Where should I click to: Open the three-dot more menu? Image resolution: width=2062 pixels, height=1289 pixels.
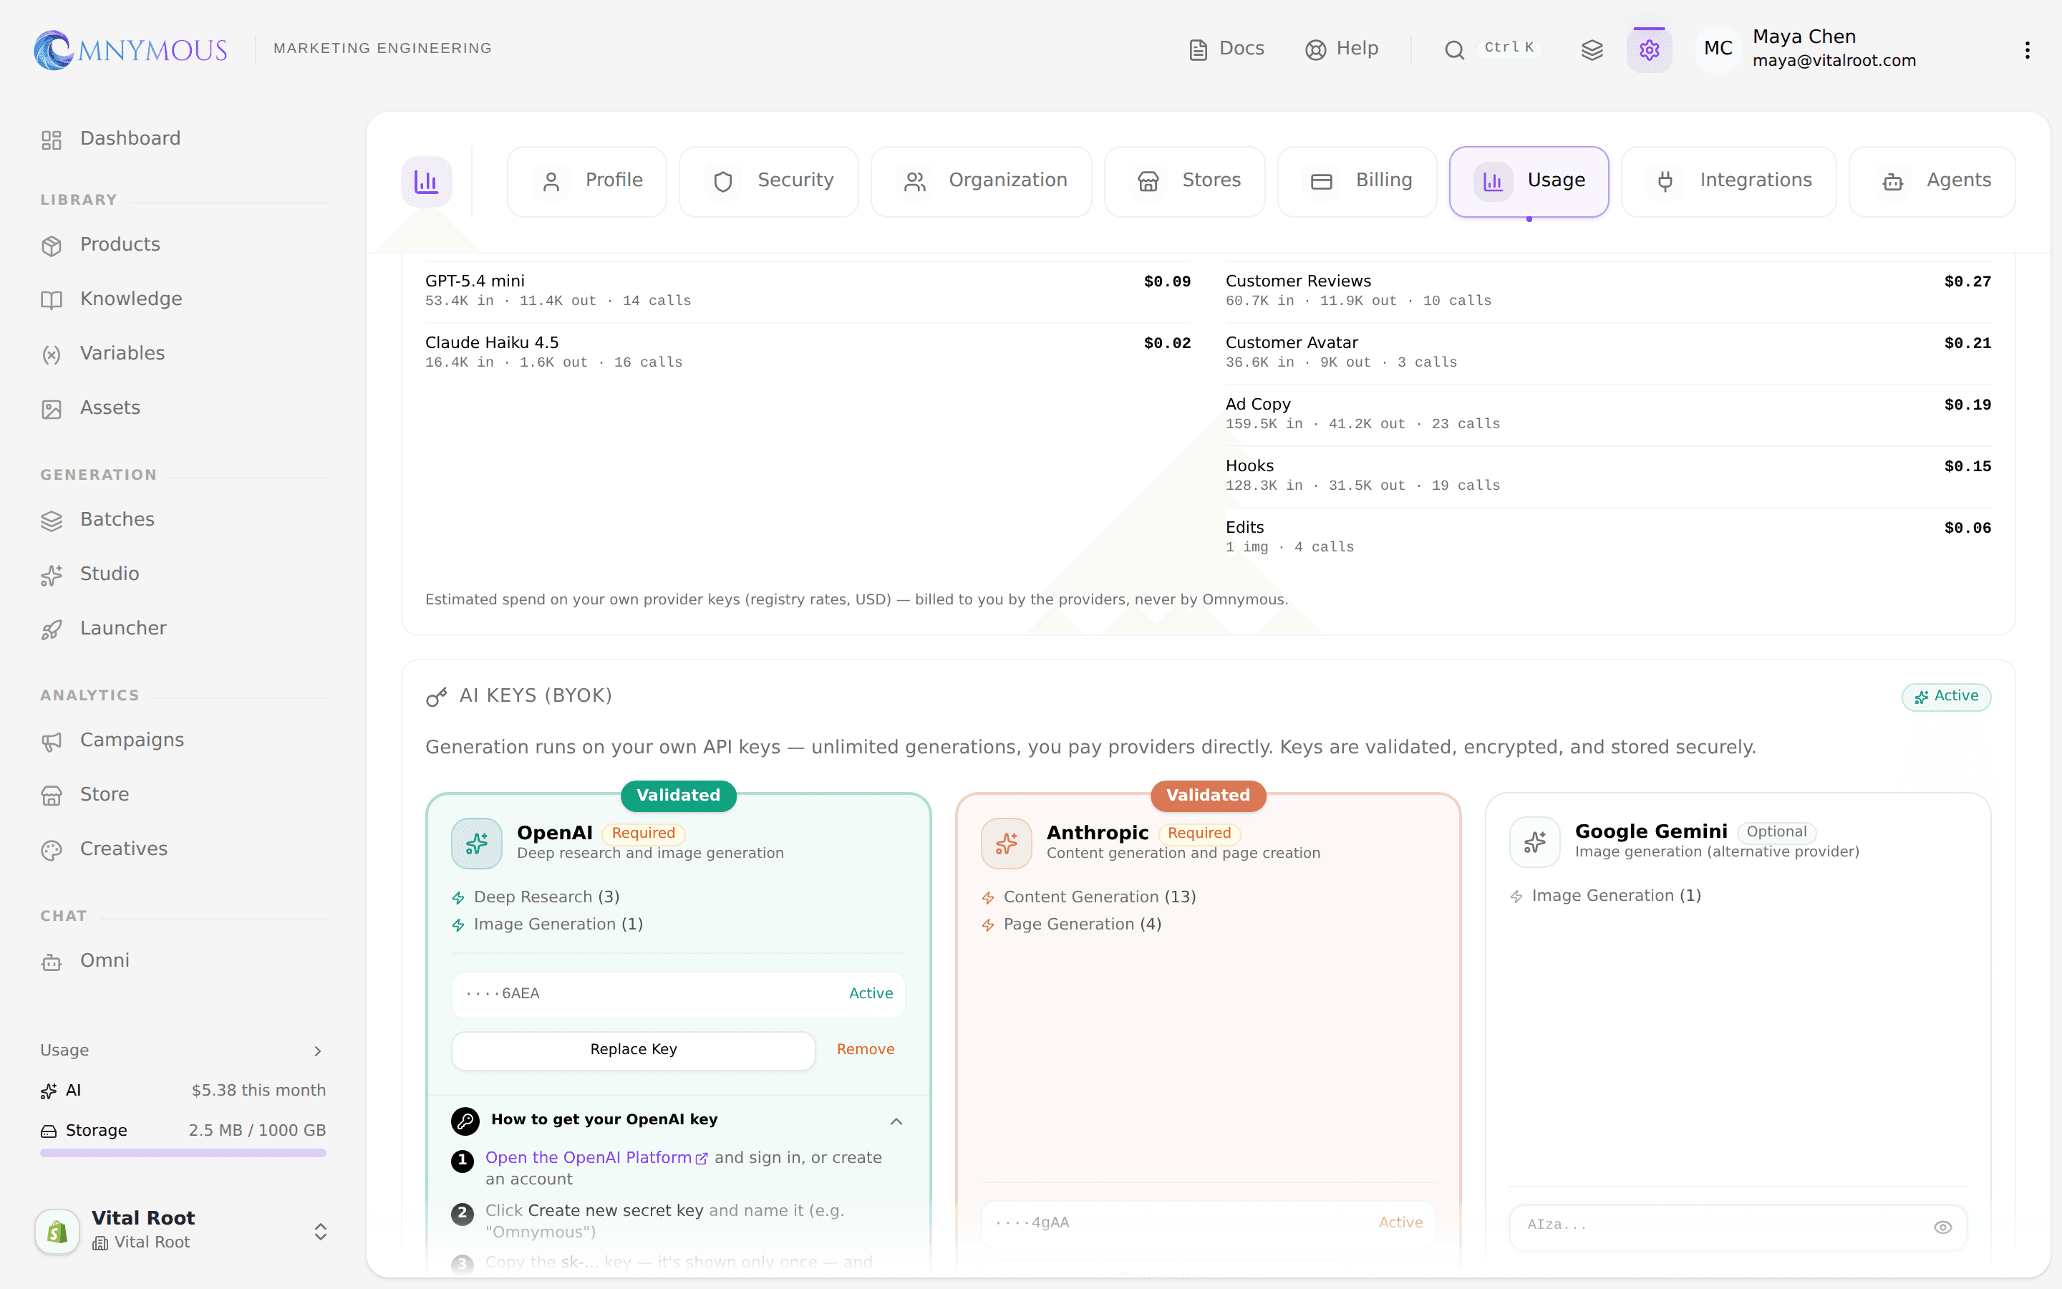tap(2027, 49)
